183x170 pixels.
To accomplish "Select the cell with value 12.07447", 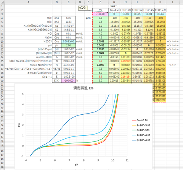I will 160,92.
